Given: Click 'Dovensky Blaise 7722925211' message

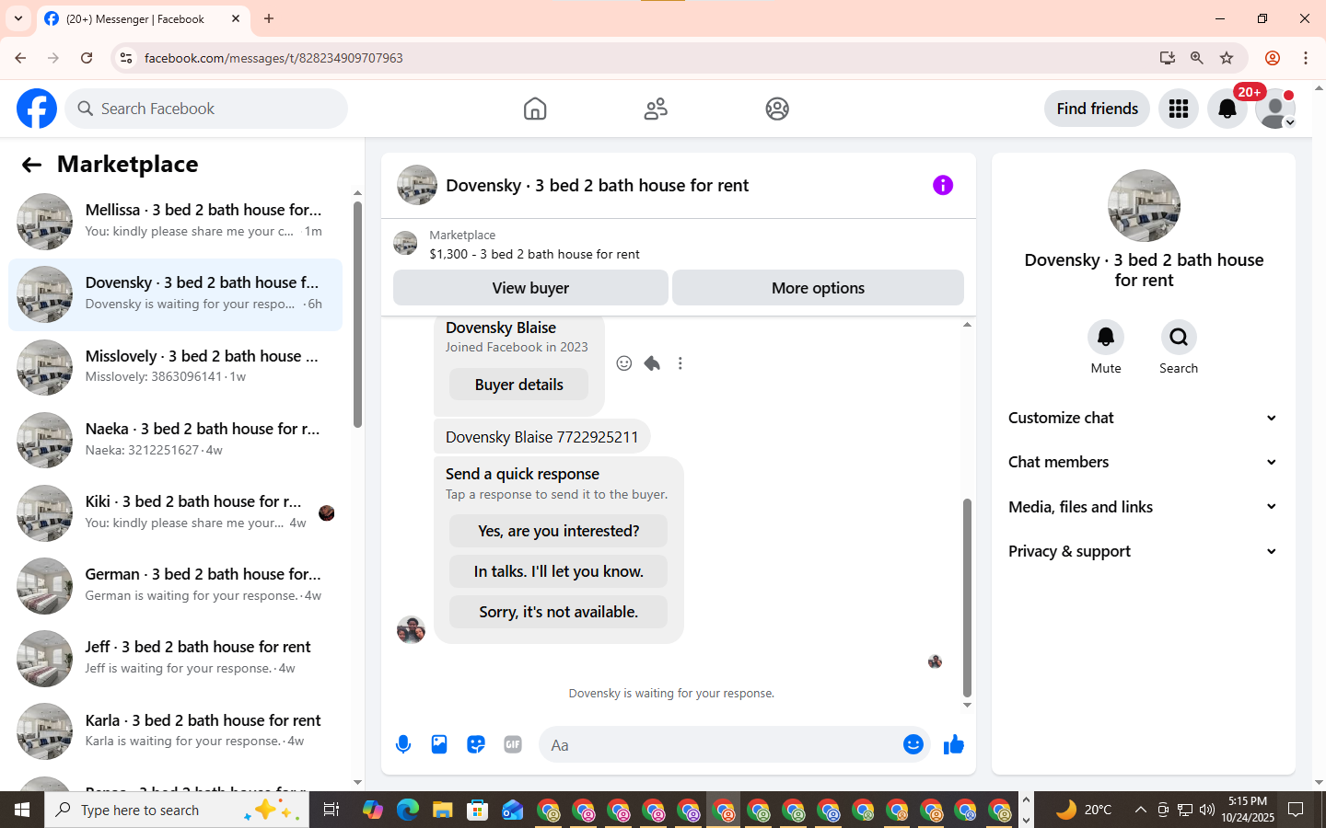Looking at the screenshot, I should point(541,437).
